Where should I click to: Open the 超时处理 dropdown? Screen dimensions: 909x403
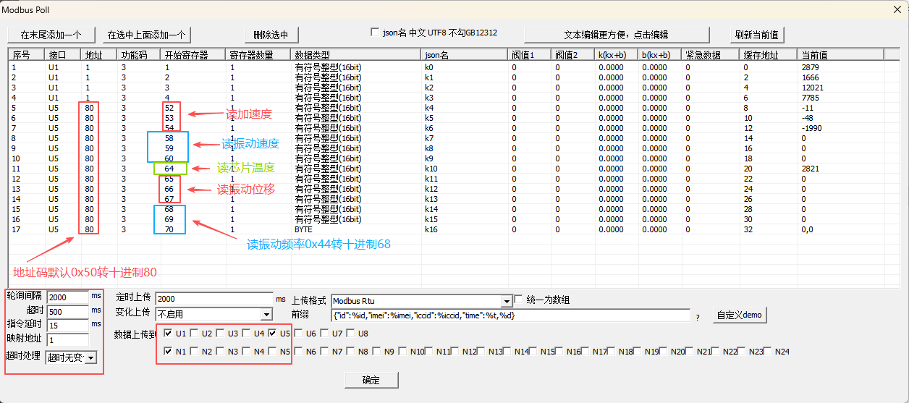90,357
